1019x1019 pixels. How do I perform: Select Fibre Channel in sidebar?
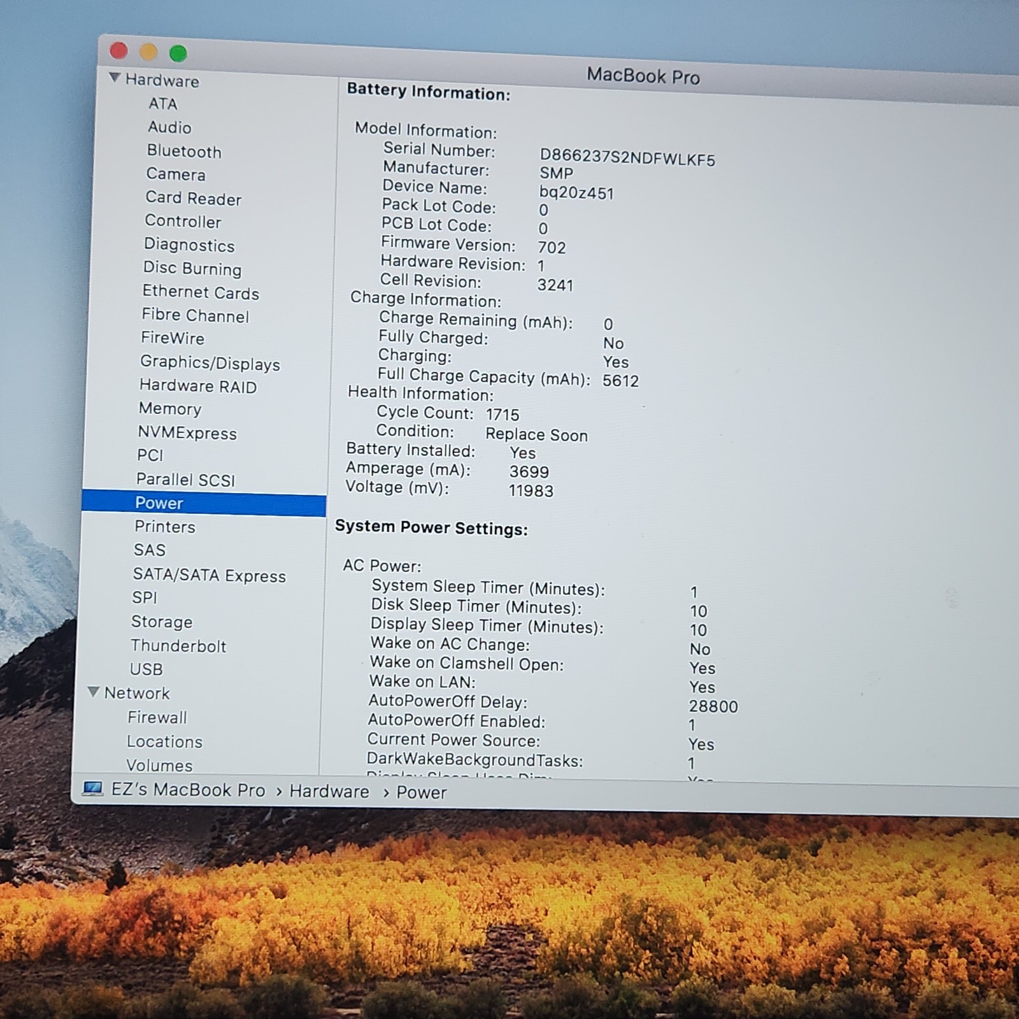point(195,315)
